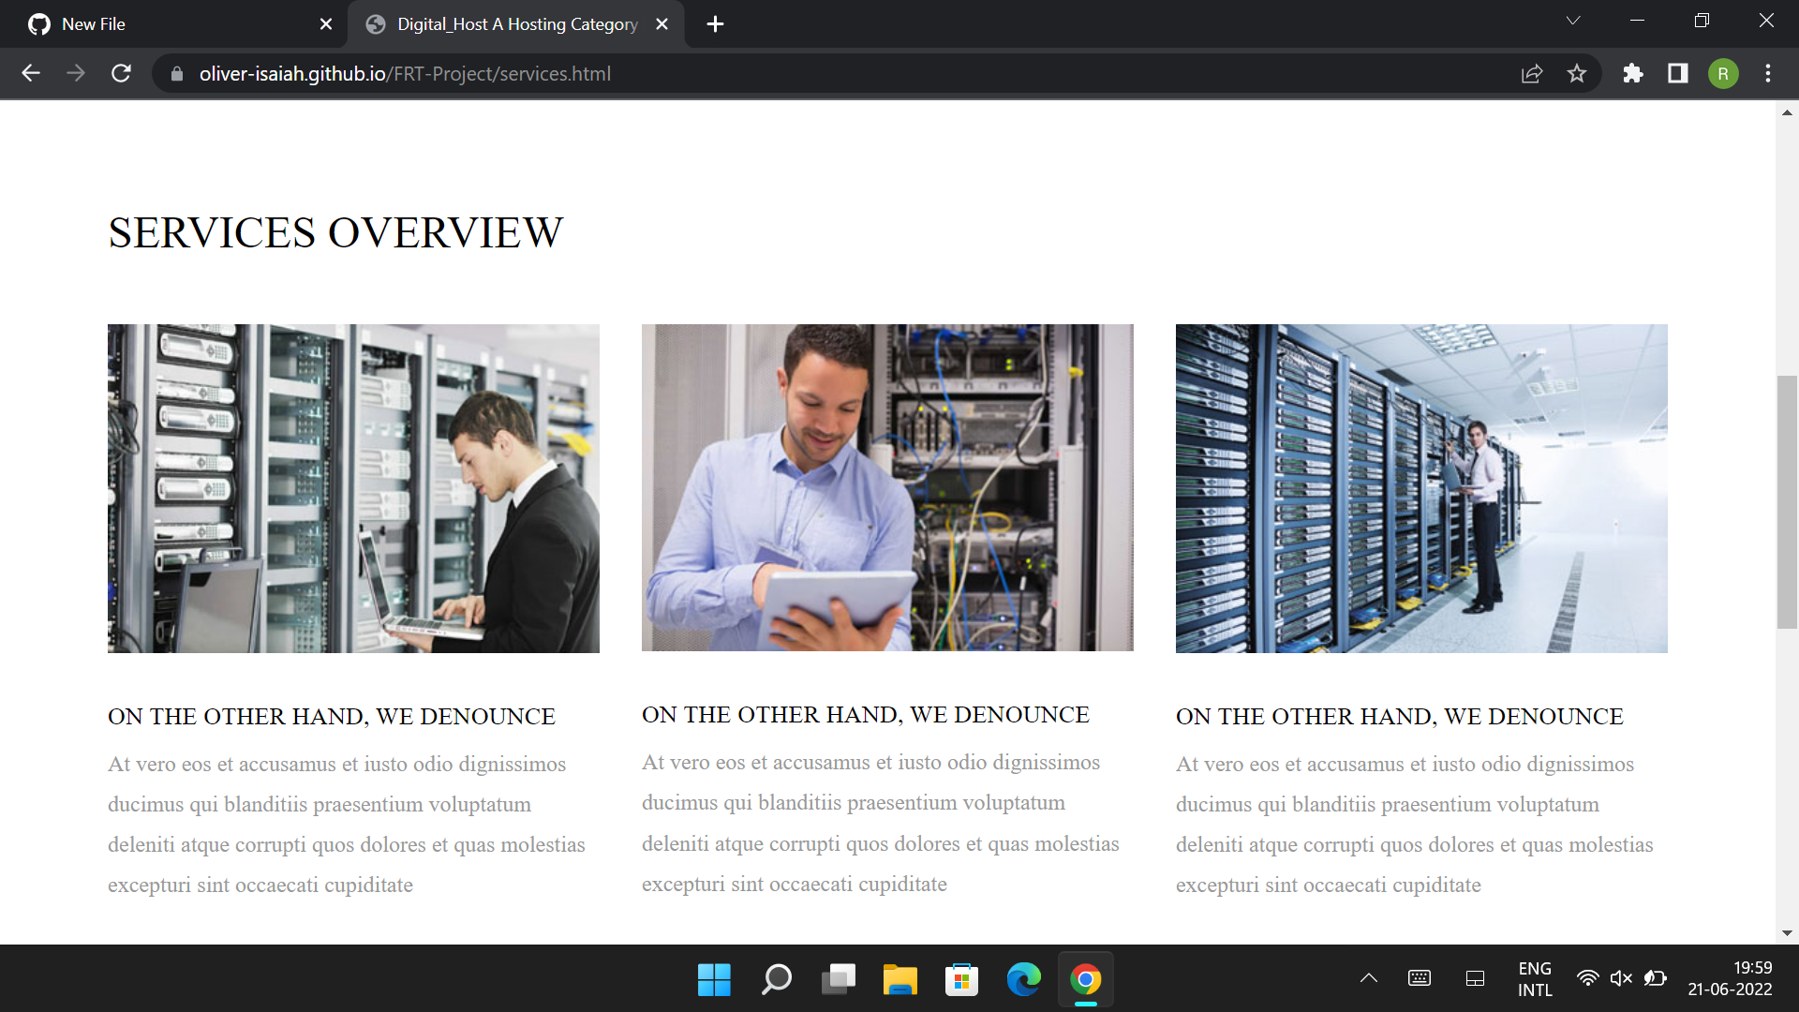Click the SERVICES OVERVIEW heading
This screenshot has width=1799, height=1012.
click(x=335, y=232)
